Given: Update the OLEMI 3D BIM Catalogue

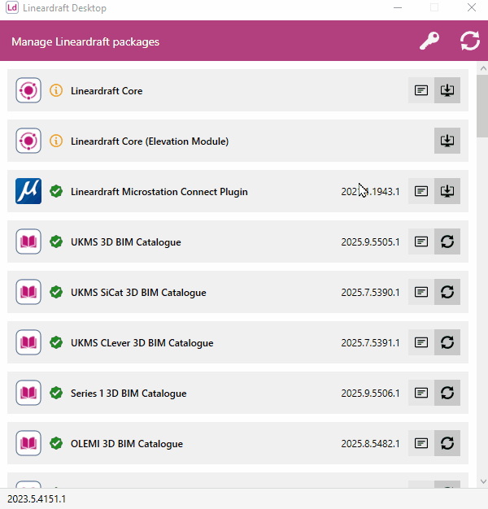Looking at the screenshot, I should point(447,443).
